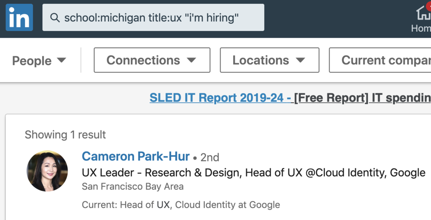Open the Current companies filter dropdown
The image size is (431, 220).
[380, 60]
